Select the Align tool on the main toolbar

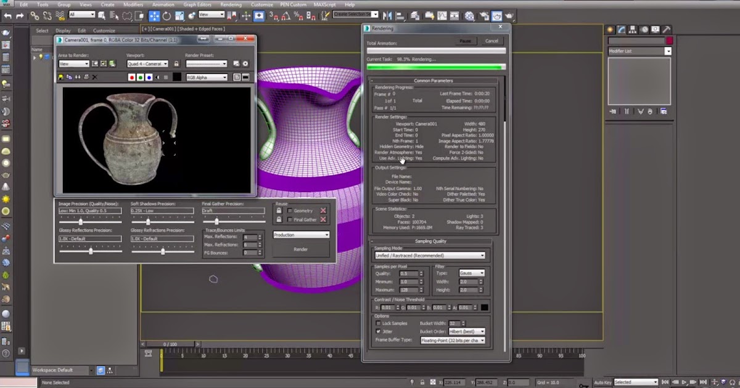point(400,16)
